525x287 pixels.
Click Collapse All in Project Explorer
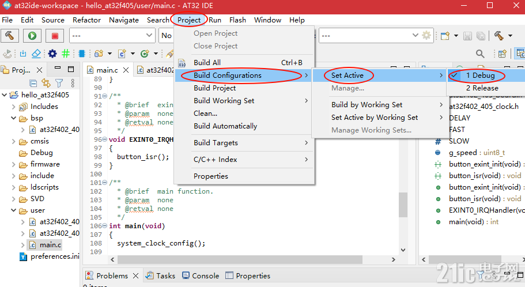click(33, 83)
